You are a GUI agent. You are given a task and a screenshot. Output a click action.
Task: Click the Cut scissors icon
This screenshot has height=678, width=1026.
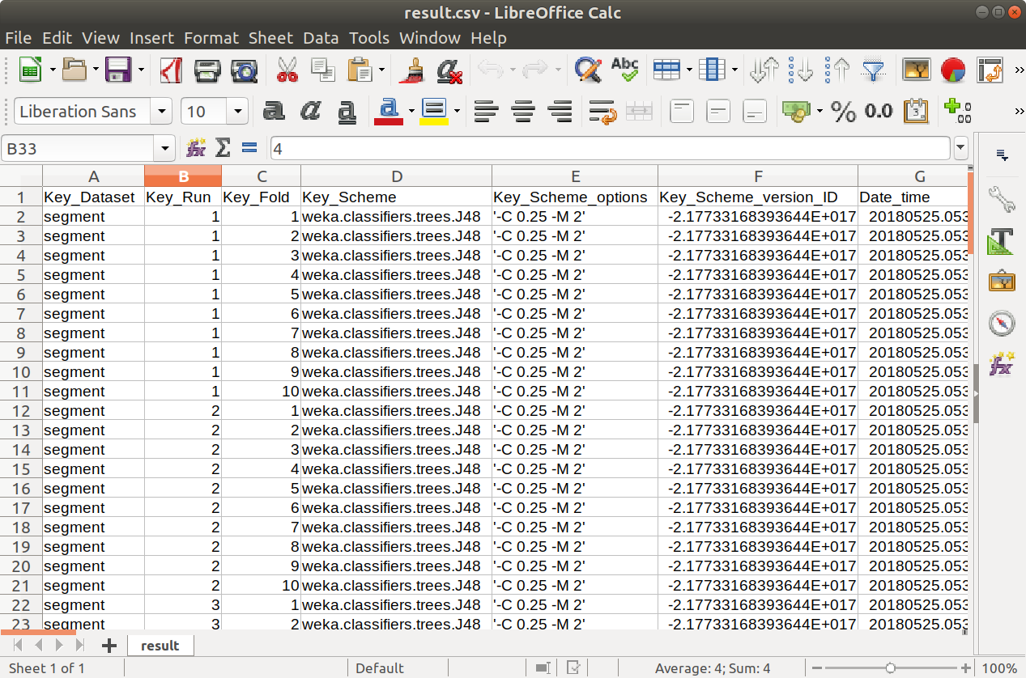[x=287, y=70]
